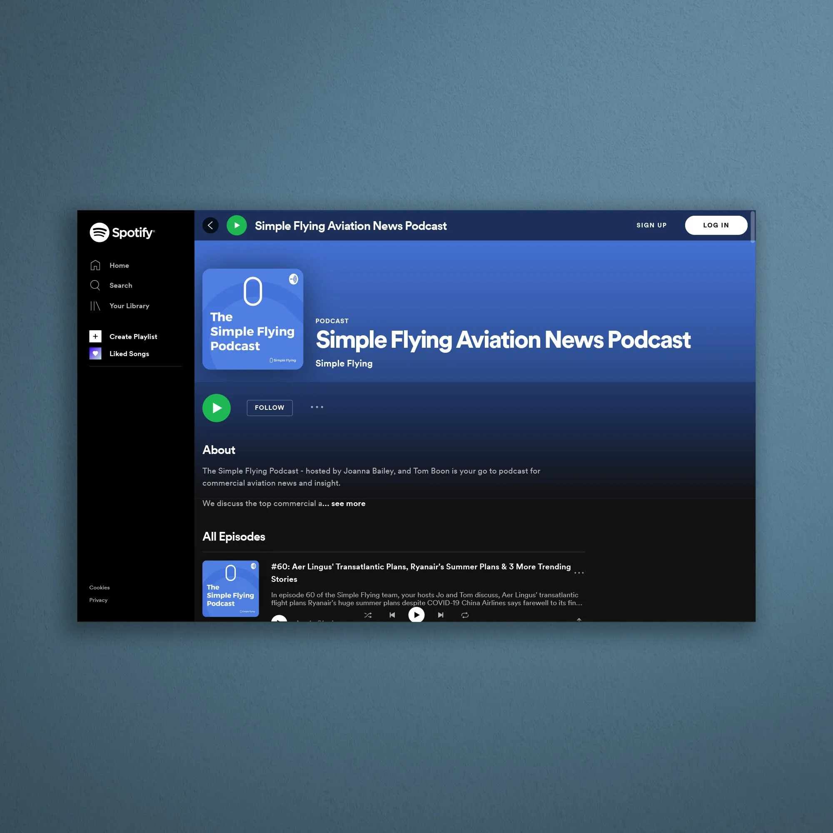The width and height of the screenshot is (833, 833).
Task: Go to previous track in player
Action: pos(392,615)
